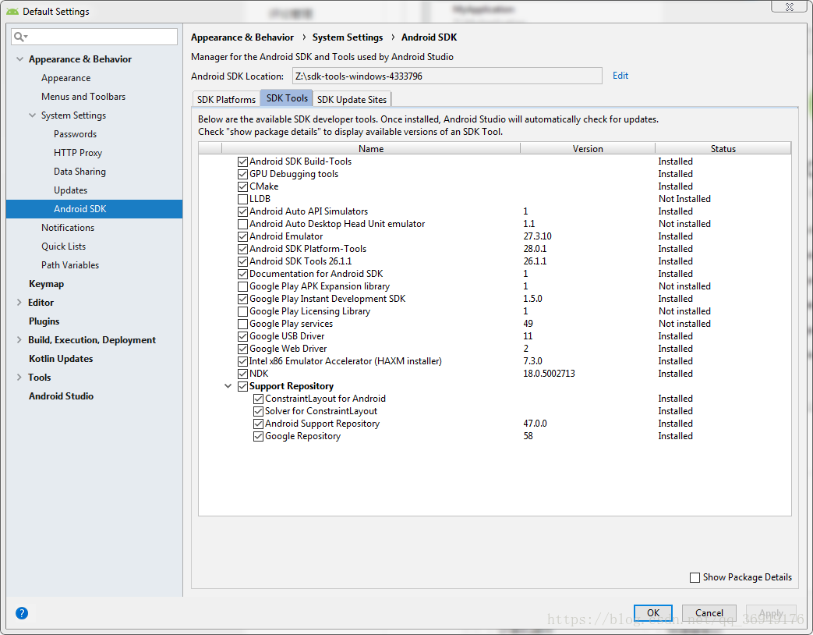Switch to SDK Platforms tab

point(226,99)
